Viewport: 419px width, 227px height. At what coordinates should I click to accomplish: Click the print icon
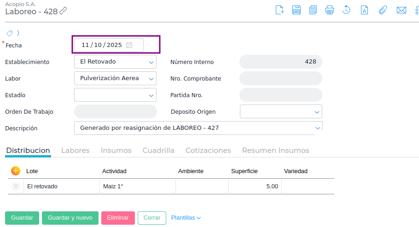[330, 10]
